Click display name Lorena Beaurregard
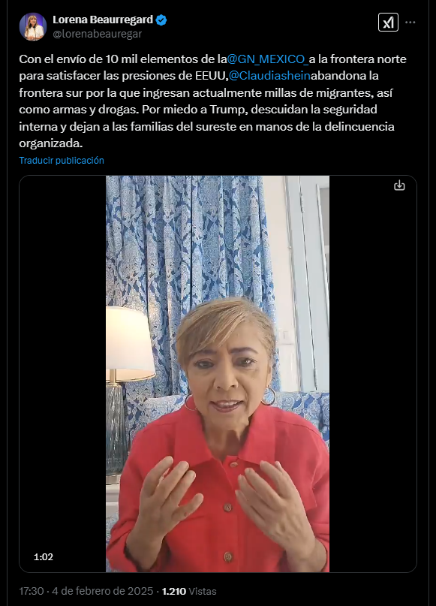Viewport: 436px width, 606px height. [x=103, y=20]
